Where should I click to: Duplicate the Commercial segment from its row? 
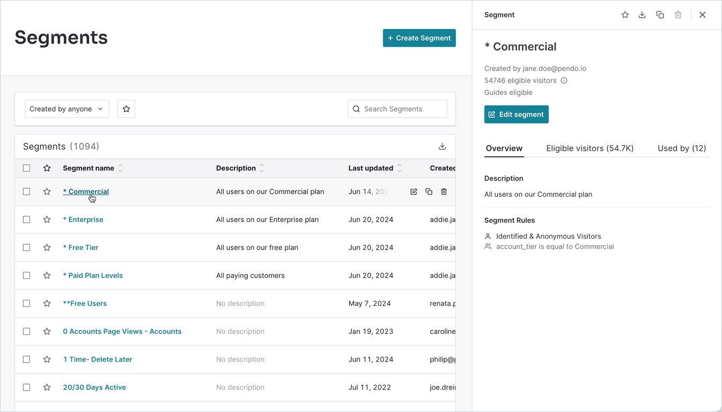429,192
